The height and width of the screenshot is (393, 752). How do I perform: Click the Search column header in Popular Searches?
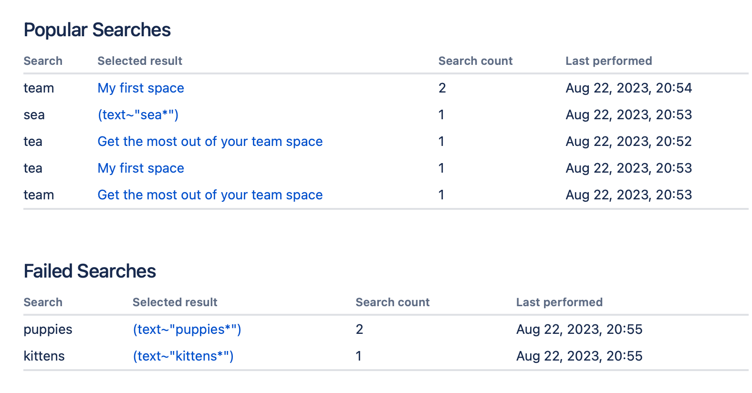point(43,61)
